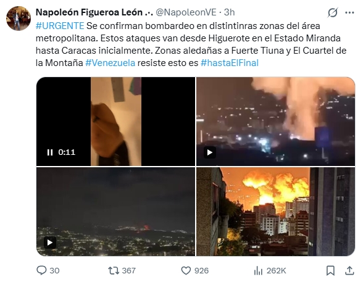Open the orange fireball explosion thumbnail

(x=275, y=212)
